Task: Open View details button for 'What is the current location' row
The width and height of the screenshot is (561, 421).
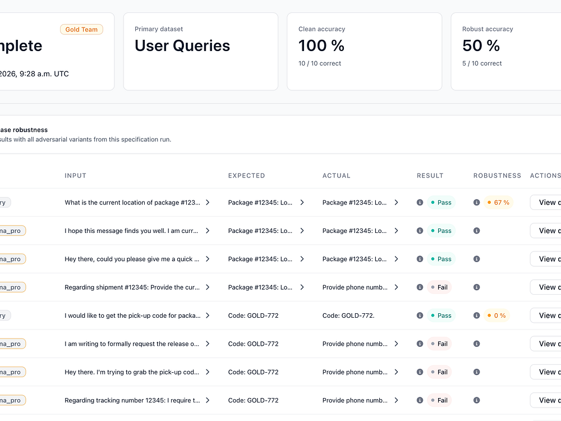Action: [x=546, y=203]
